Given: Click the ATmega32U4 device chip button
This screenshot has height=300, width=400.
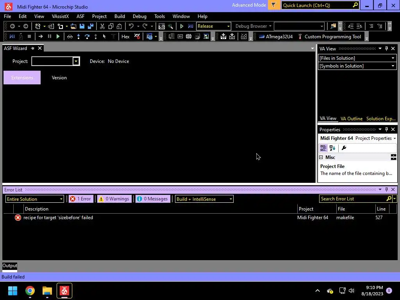Looking at the screenshot, I should pos(276,36).
